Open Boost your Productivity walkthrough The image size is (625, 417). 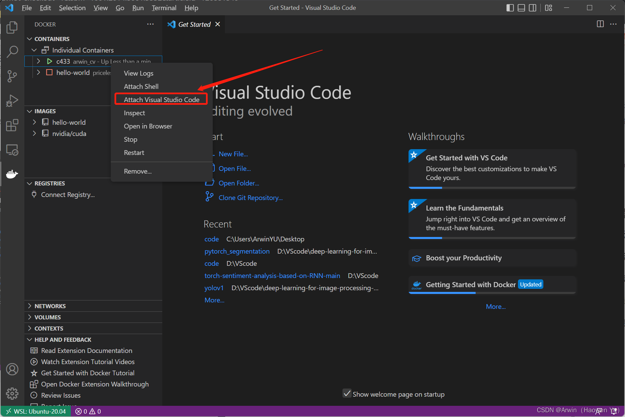pyautogui.click(x=492, y=258)
